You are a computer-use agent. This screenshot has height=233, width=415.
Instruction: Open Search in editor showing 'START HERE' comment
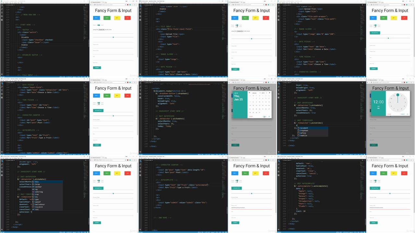click(2, 9)
